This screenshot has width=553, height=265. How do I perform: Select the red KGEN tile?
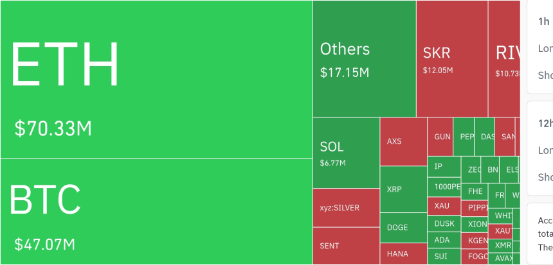pyautogui.click(x=475, y=240)
